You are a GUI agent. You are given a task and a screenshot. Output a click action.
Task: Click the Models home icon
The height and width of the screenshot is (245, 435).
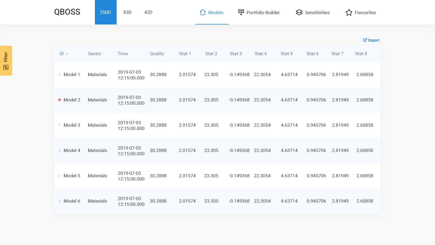tap(203, 12)
